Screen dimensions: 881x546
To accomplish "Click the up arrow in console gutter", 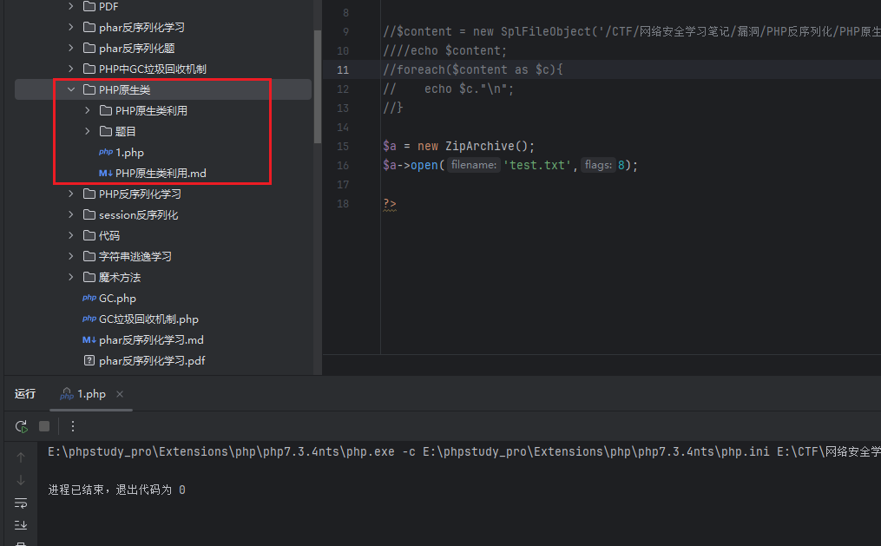I will pos(21,457).
